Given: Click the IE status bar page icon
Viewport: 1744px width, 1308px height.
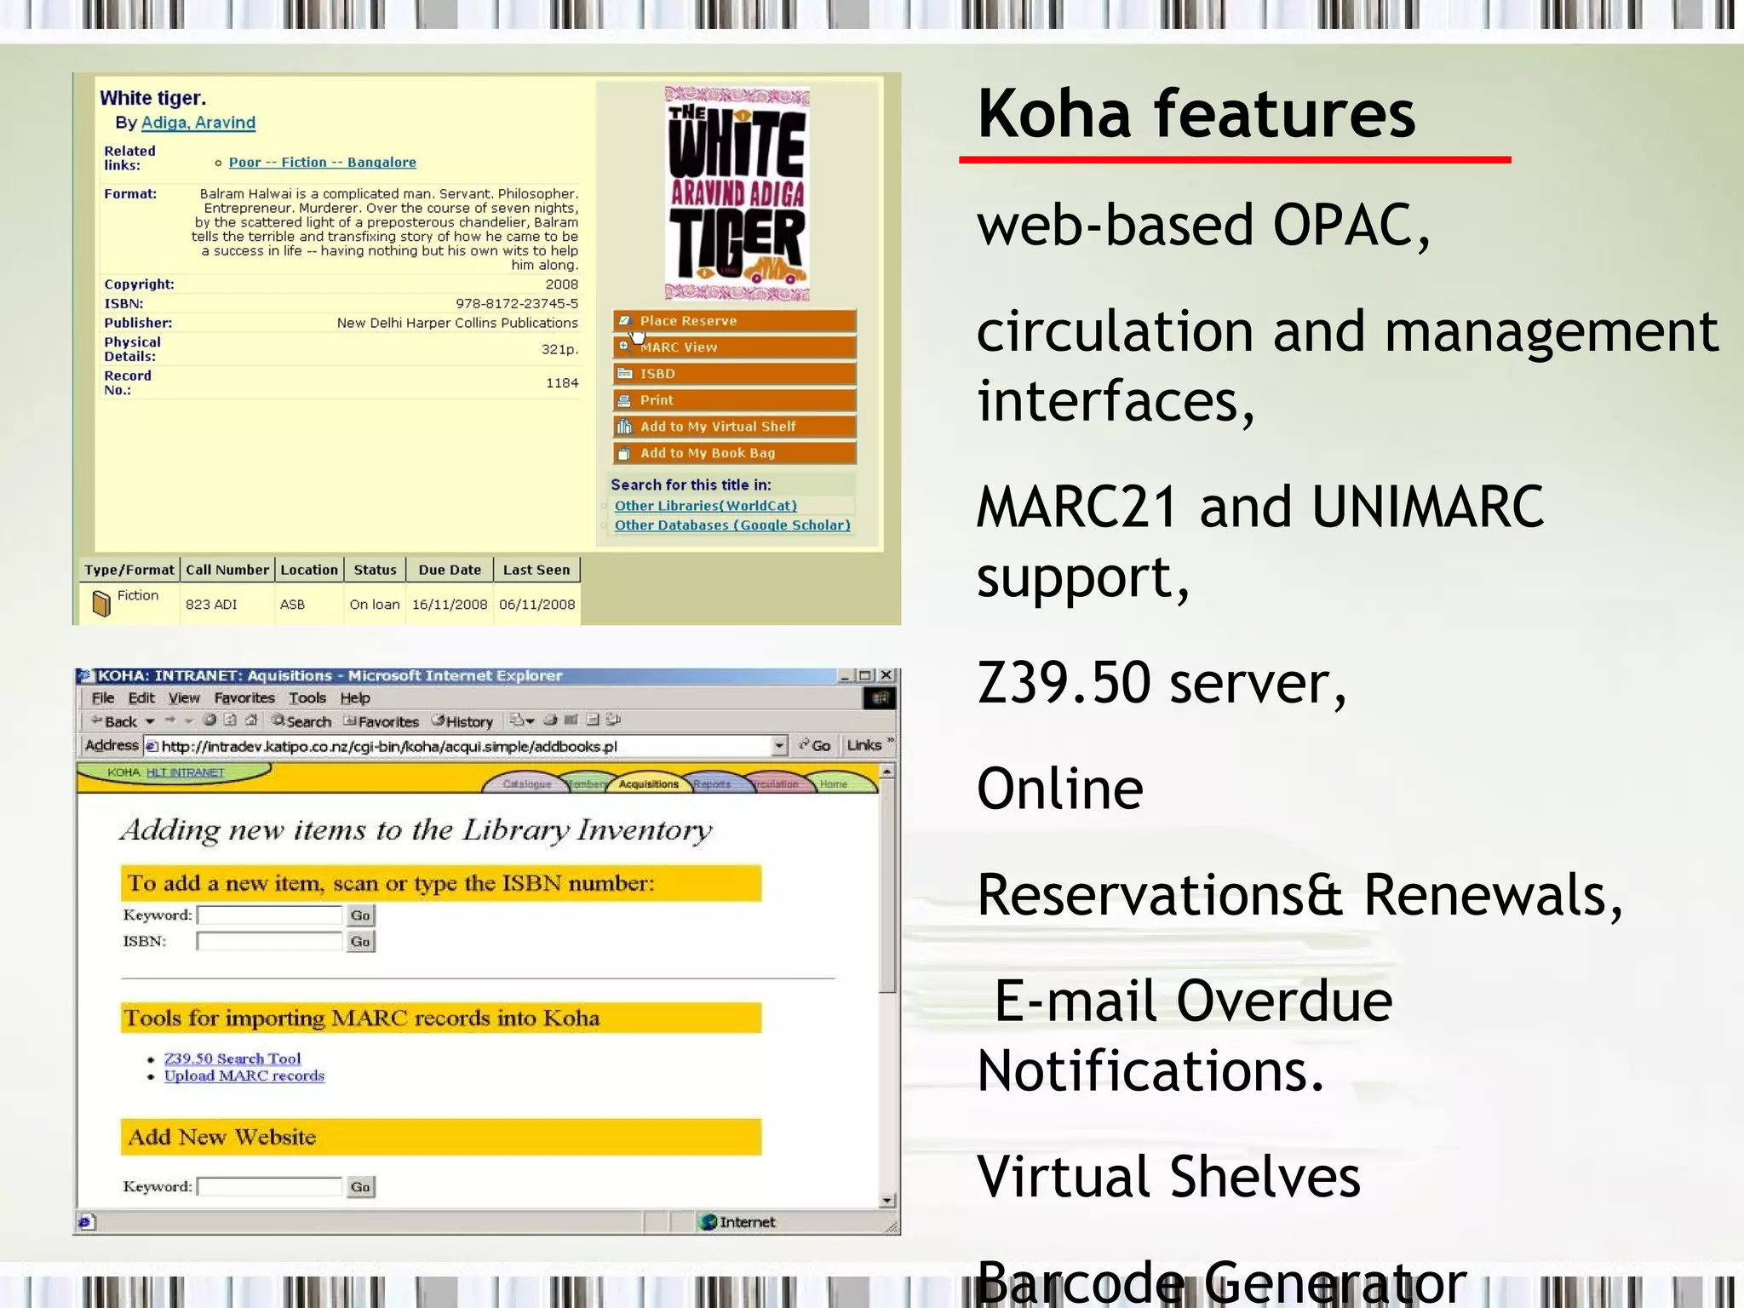Looking at the screenshot, I should click(85, 1222).
